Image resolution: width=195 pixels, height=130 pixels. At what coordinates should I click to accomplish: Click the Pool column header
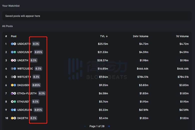[13, 36]
